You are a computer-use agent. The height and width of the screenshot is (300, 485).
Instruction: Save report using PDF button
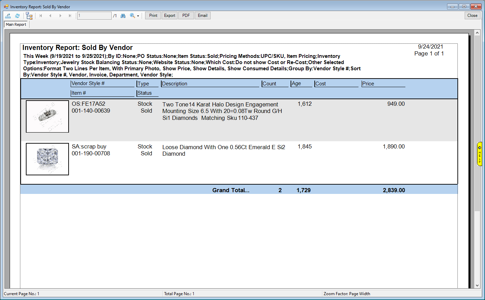click(186, 15)
